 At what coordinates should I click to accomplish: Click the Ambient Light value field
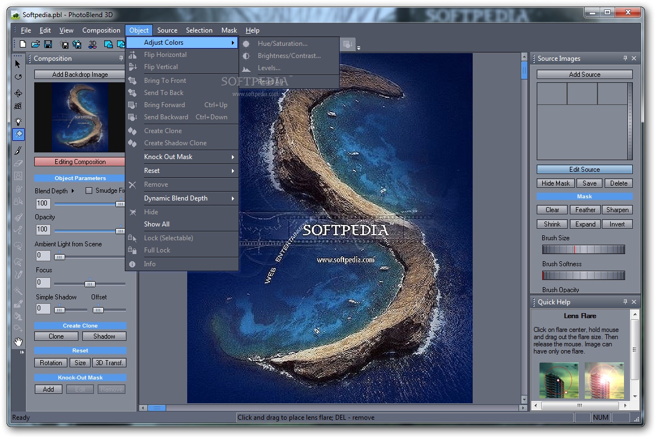tap(43, 256)
